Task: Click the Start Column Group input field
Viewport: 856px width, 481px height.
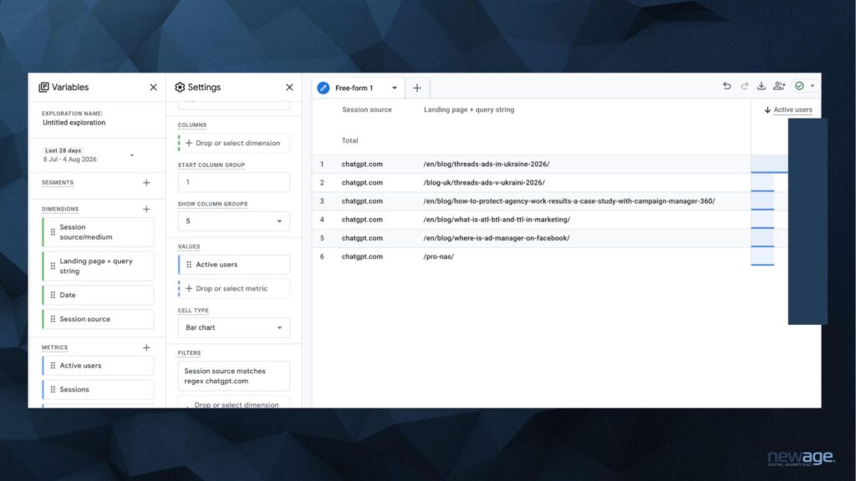Action: (x=234, y=182)
